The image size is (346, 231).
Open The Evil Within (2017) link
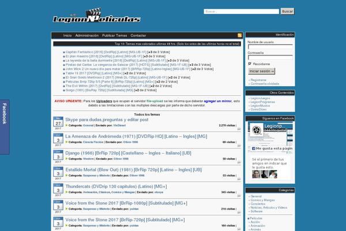click(107, 86)
